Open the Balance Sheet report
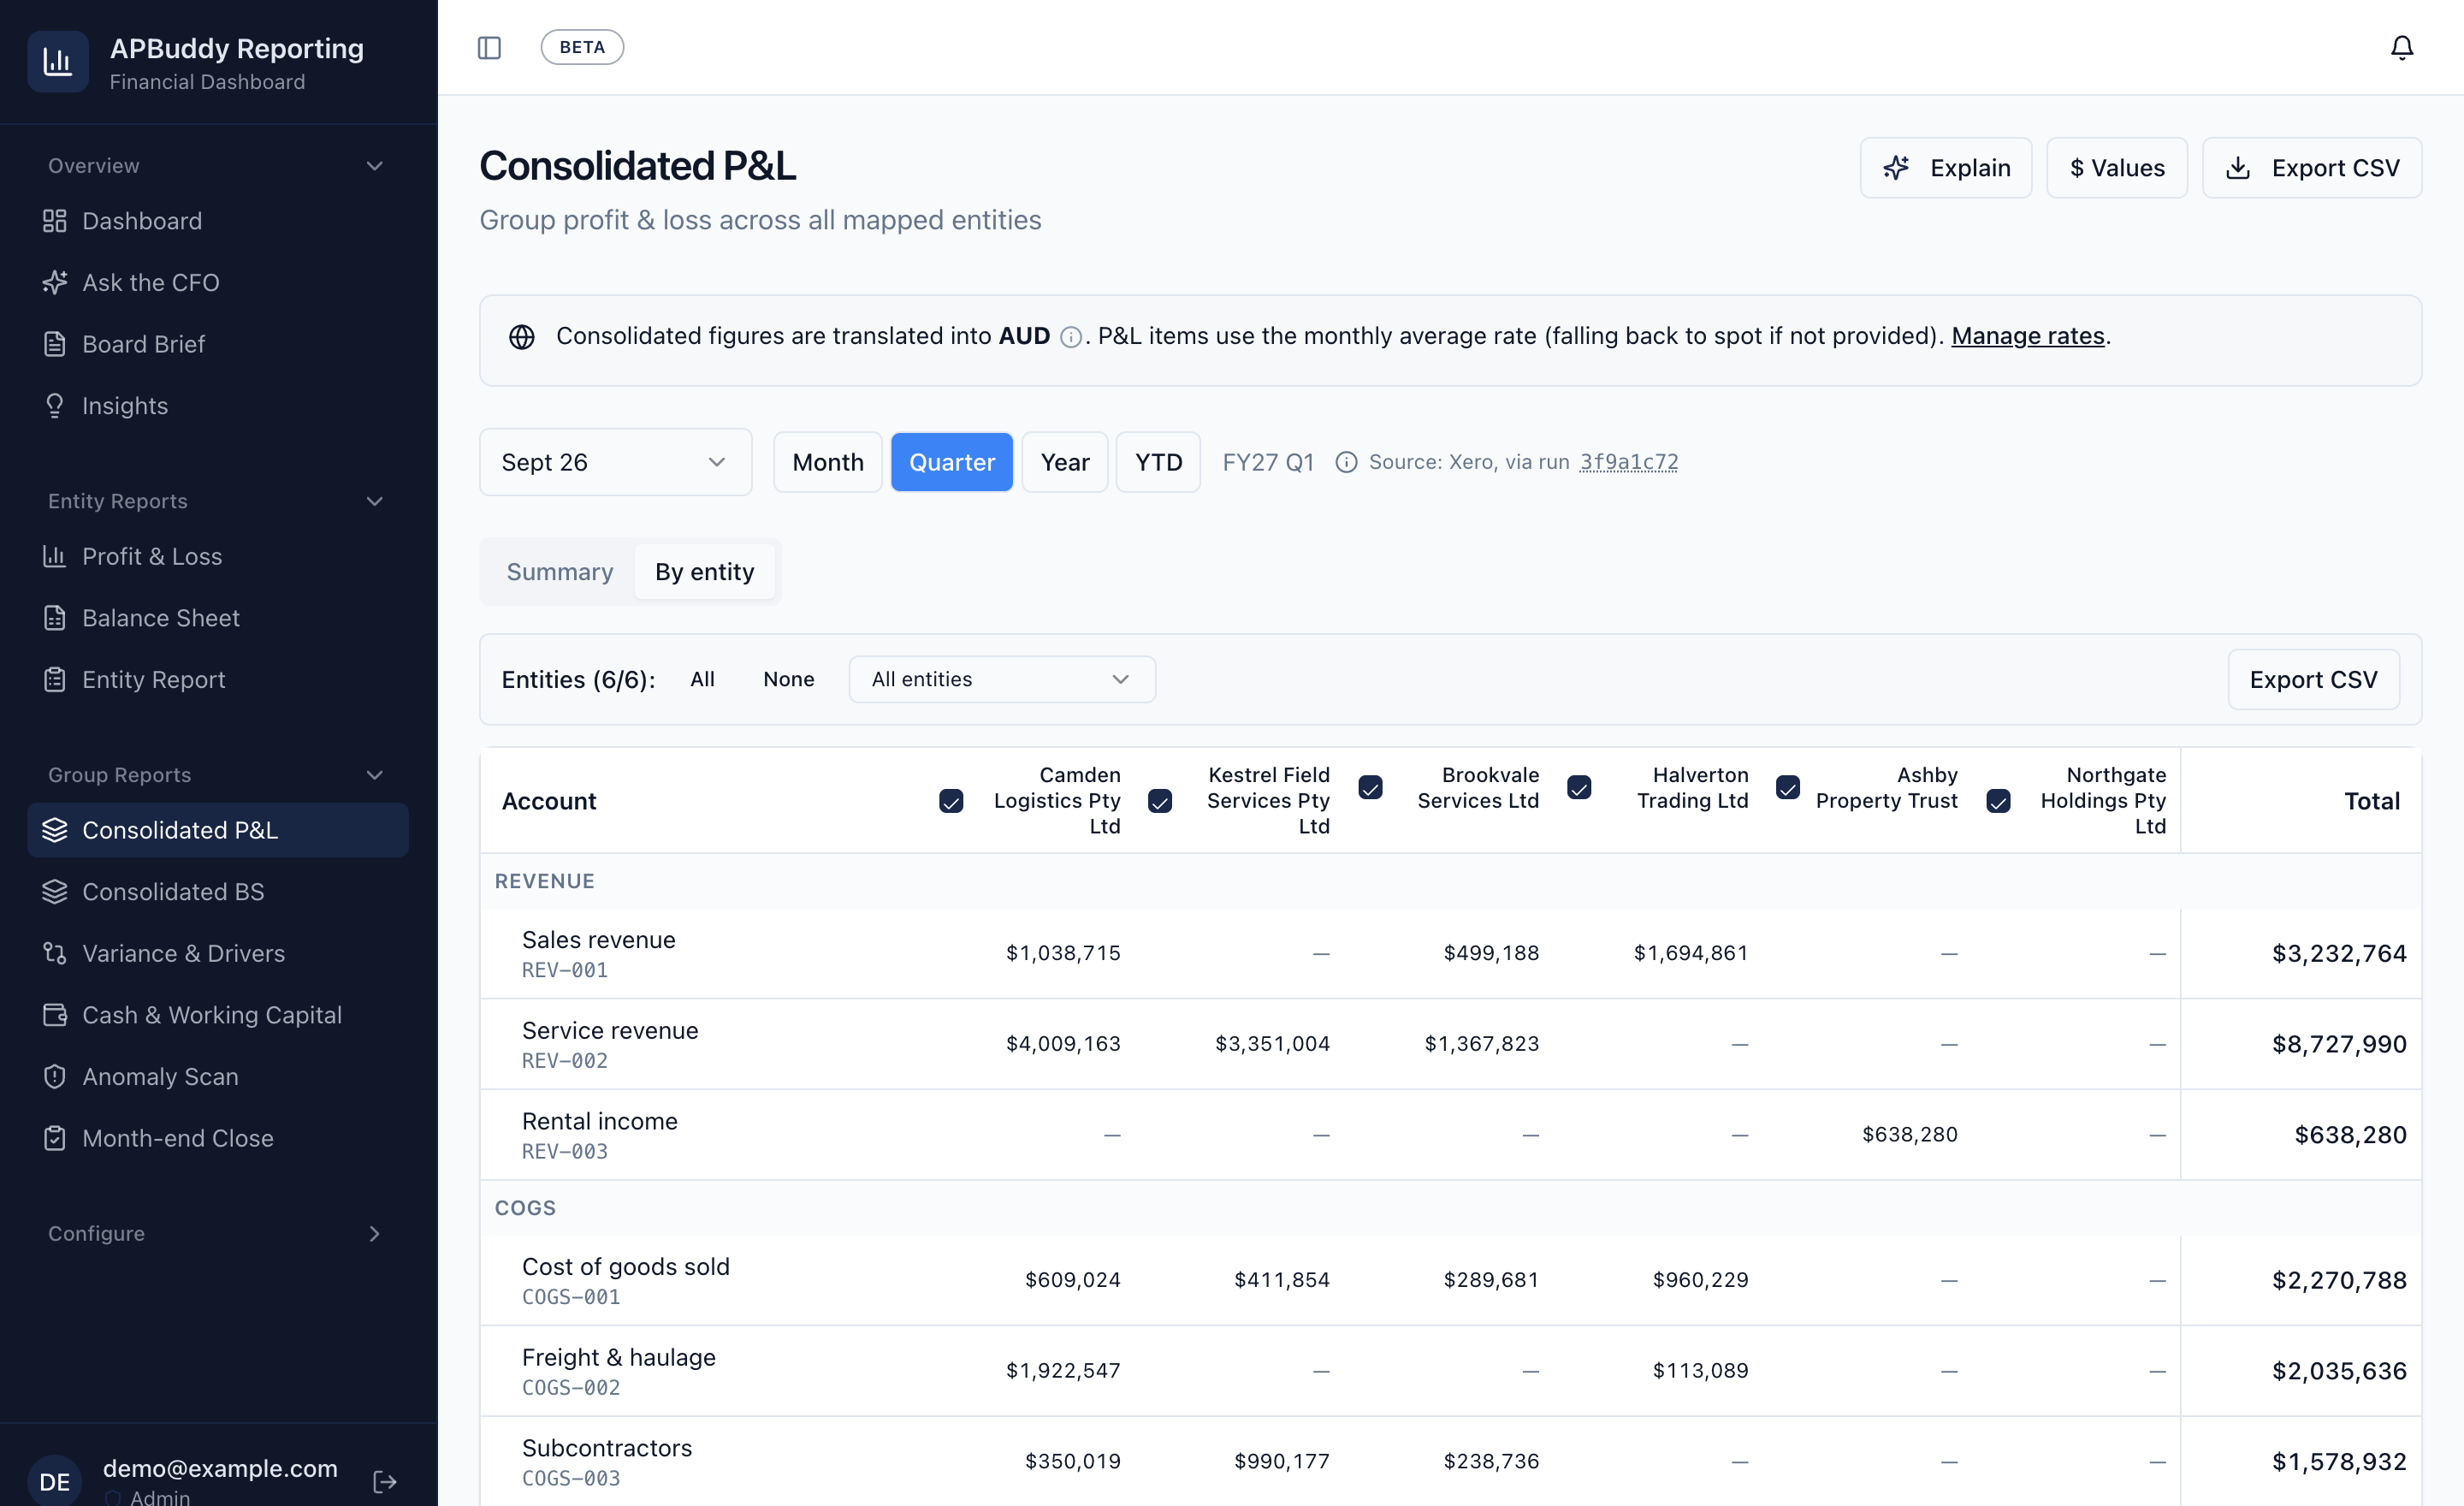 click(218, 618)
